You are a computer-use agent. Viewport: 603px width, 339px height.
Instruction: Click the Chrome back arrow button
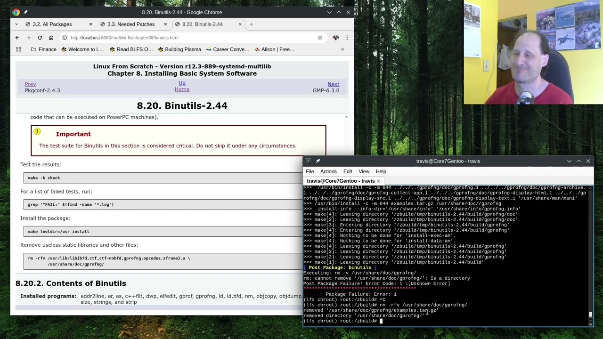coord(17,38)
